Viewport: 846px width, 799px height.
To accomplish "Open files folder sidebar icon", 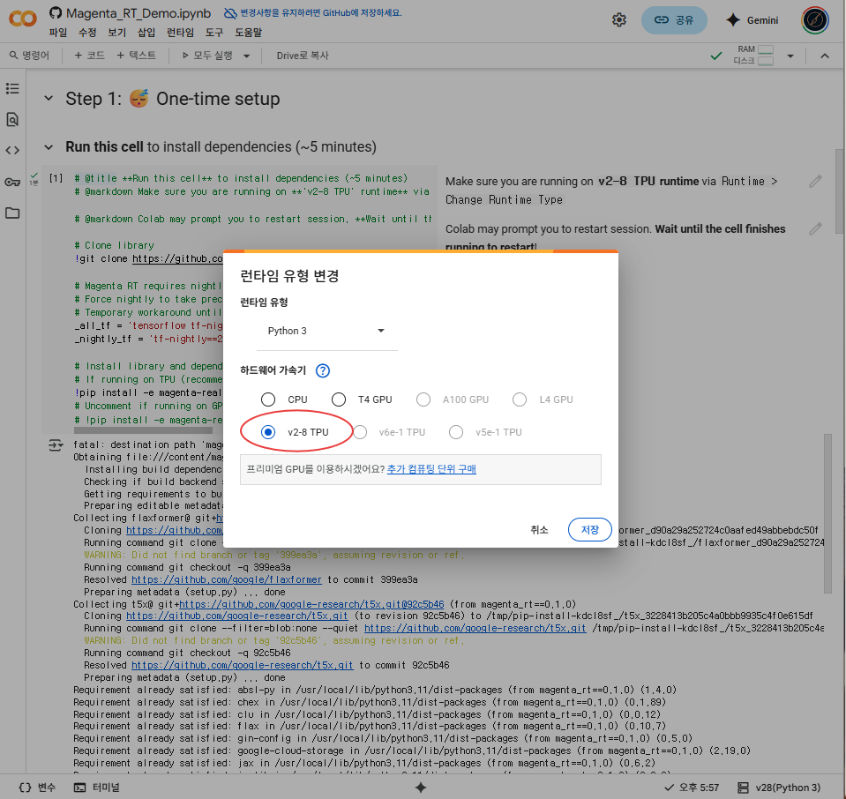I will coord(12,213).
